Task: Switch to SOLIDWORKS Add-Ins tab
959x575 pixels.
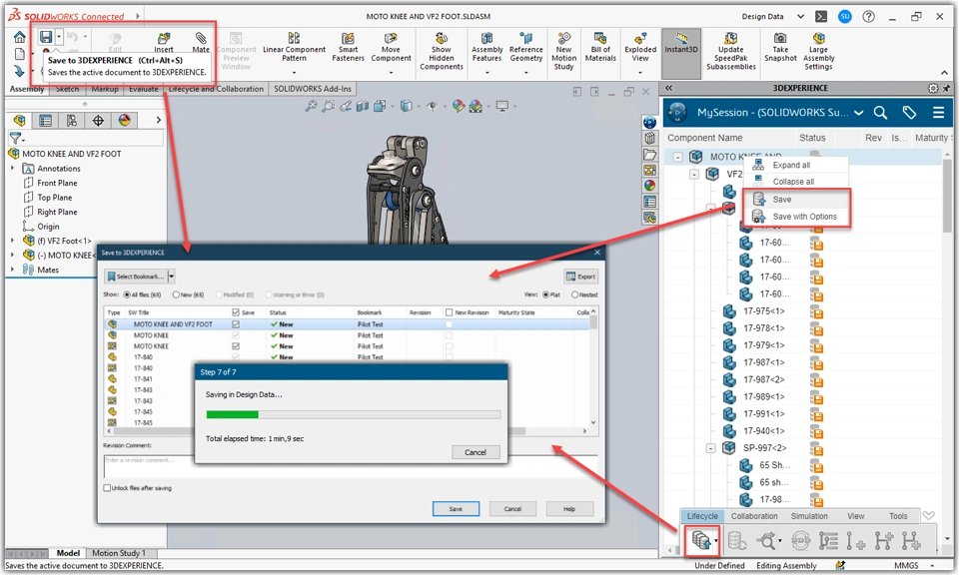Action: [313, 89]
